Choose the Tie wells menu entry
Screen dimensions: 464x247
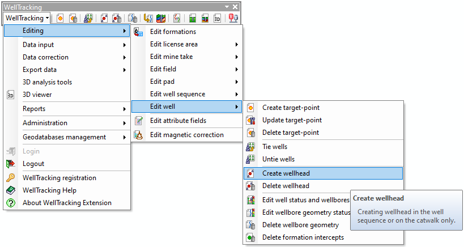323,147
